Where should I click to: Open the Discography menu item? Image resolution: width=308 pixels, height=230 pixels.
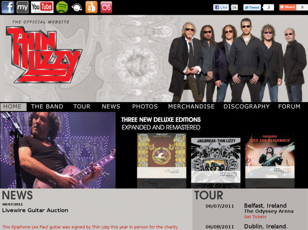tap(247, 106)
